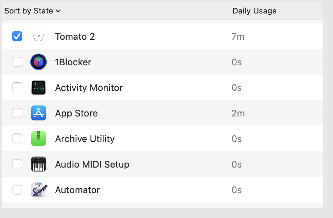
Task: Click the Activity Monitor icon
Action: pyautogui.click(x=39, y=88)
